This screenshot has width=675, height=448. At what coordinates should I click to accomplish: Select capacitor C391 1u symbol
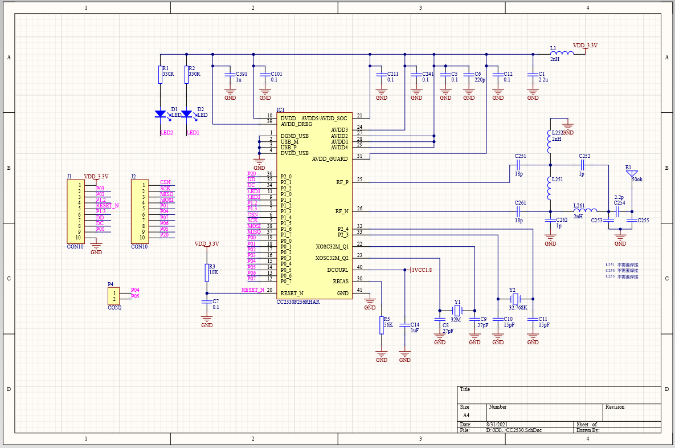click(x=230, y=75)
